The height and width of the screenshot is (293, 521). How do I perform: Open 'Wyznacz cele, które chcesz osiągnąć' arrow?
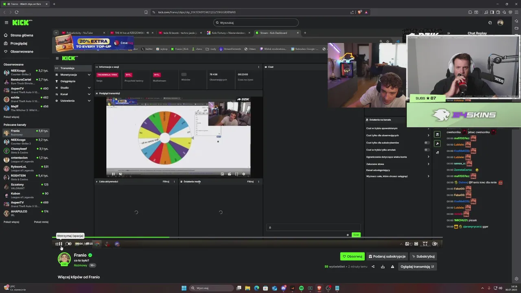428,176
